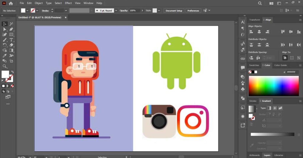
Task: Open the Object menu
Action: (x=39, y=3)
